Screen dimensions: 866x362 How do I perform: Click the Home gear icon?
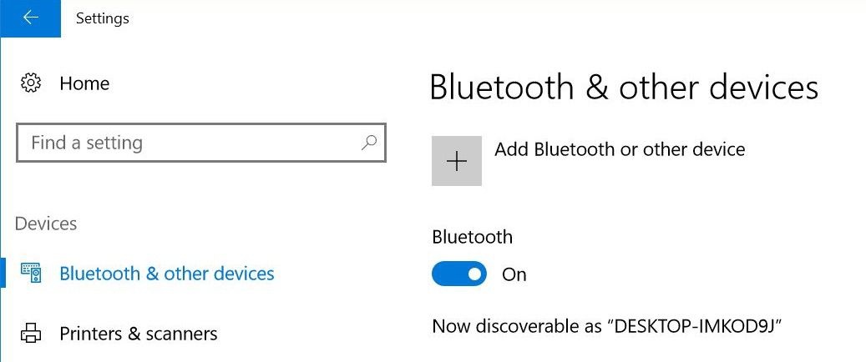32,83
